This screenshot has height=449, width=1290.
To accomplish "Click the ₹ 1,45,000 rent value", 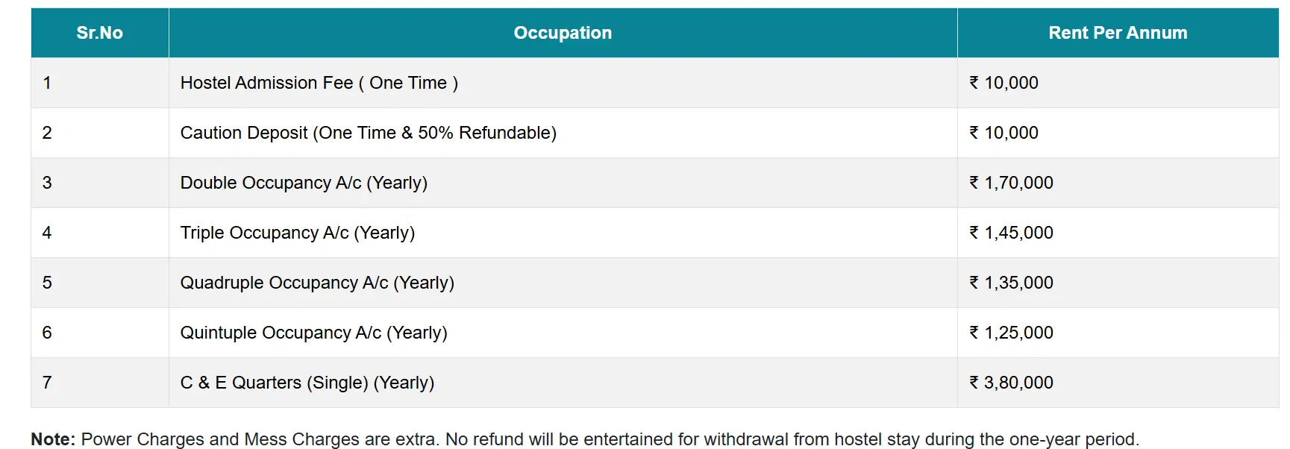I will [x=1011, y=233].
